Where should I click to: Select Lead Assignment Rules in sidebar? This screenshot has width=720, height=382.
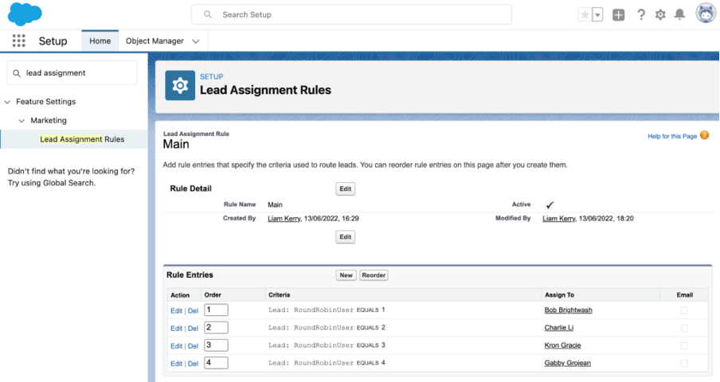pyautogui.click(x=82, y=139)
